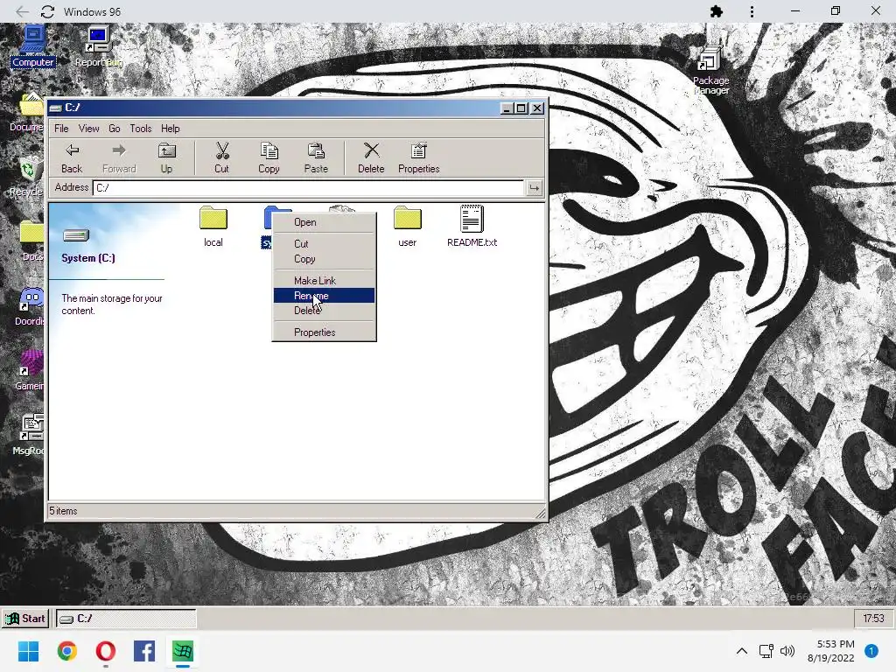The image size is (896, 672).
Task: Click the C:/ taskbar window button
Action: click(x=126, y=619)
